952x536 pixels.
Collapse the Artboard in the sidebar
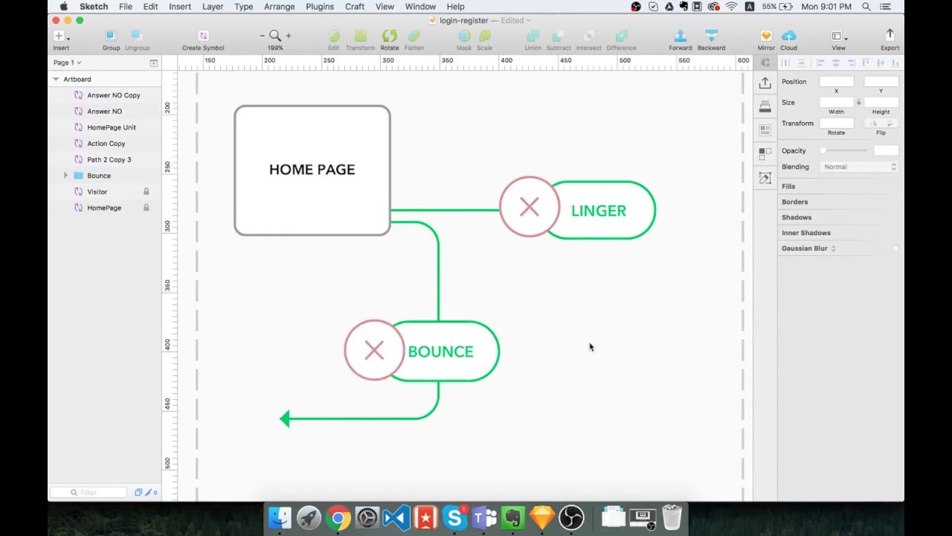pos(55,79)
